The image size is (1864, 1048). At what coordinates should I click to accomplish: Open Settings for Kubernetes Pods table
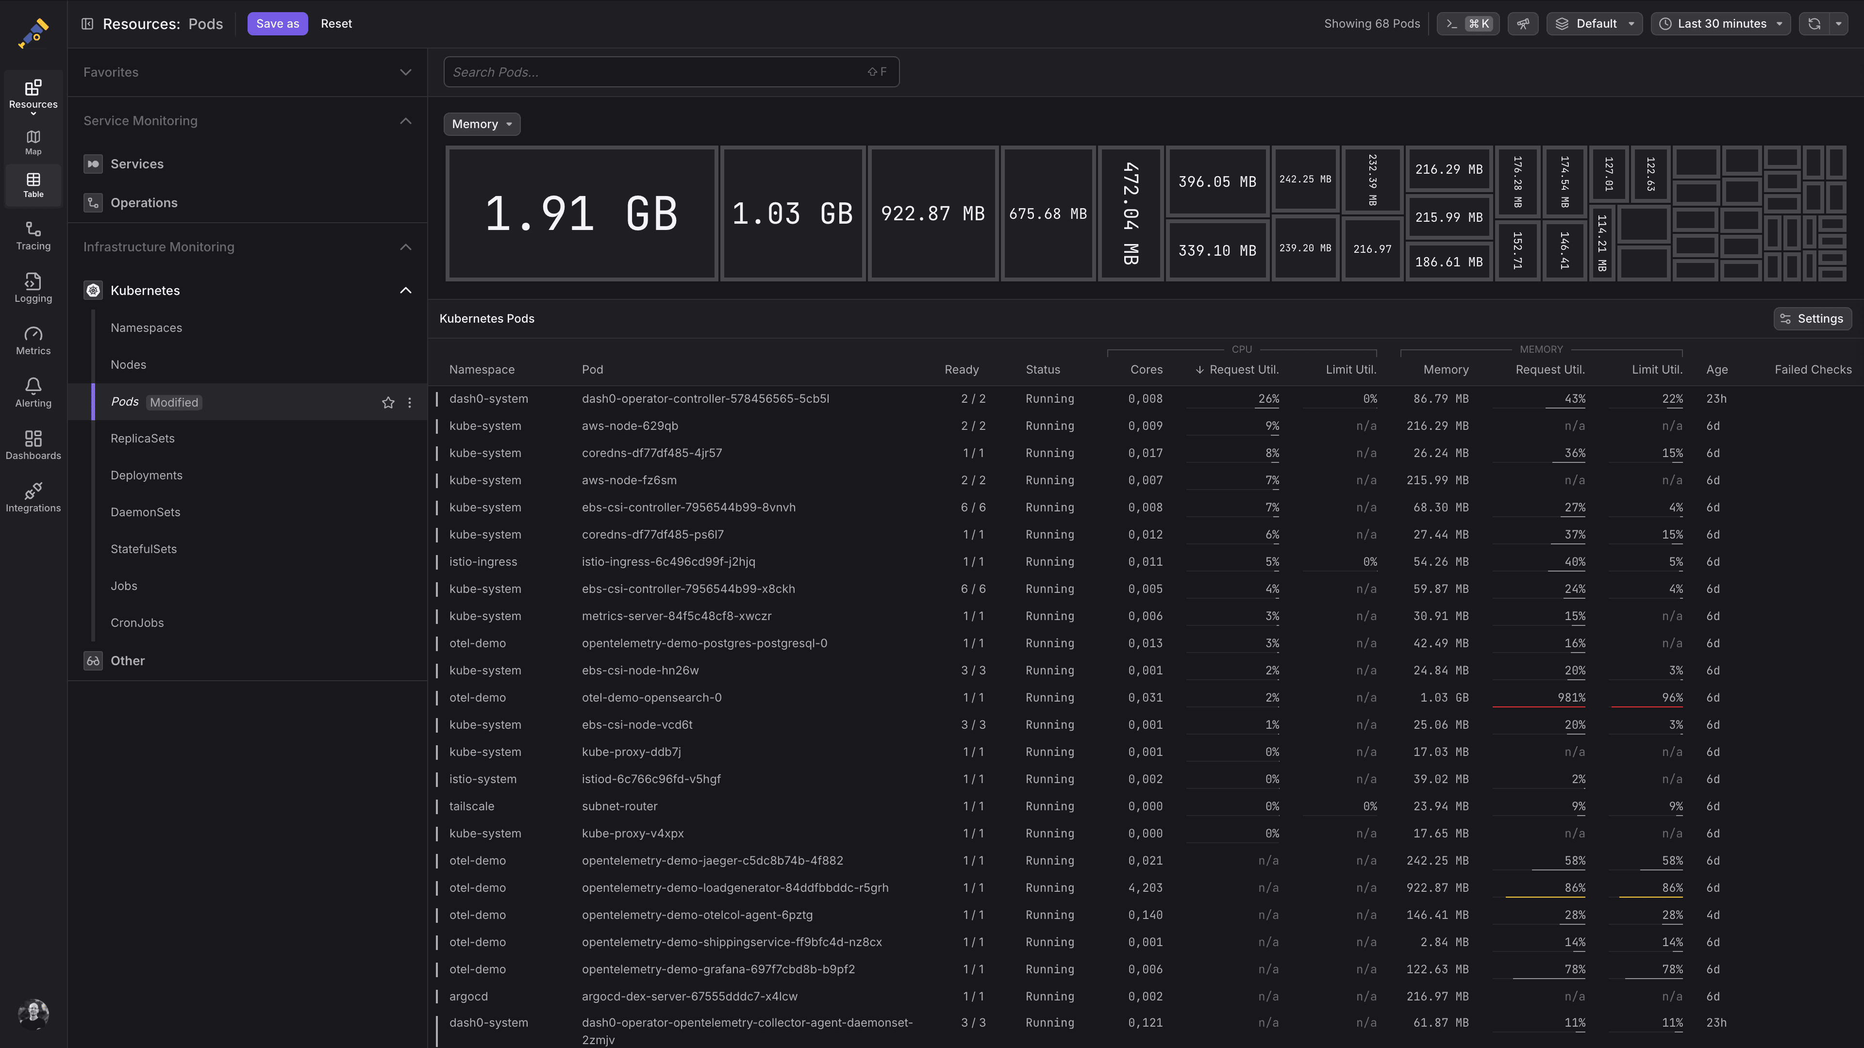[x=1812, y=318]
